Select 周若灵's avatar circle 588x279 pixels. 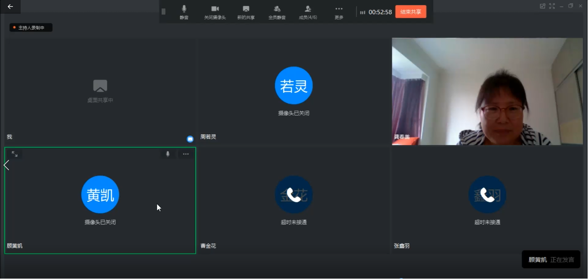tap(293, 86)
